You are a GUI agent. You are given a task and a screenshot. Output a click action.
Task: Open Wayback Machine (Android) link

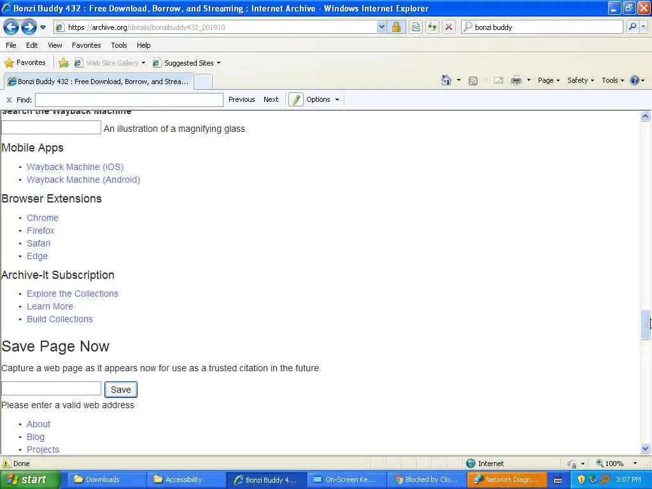[x=83, y=180]
